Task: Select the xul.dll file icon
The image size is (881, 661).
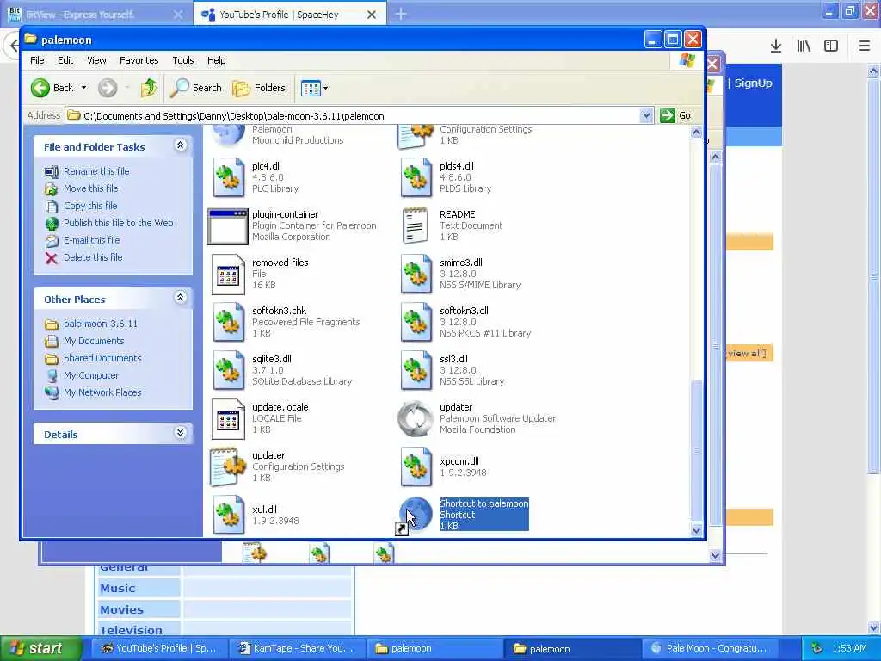Action: pyautogui.click(x=228, y=515)
